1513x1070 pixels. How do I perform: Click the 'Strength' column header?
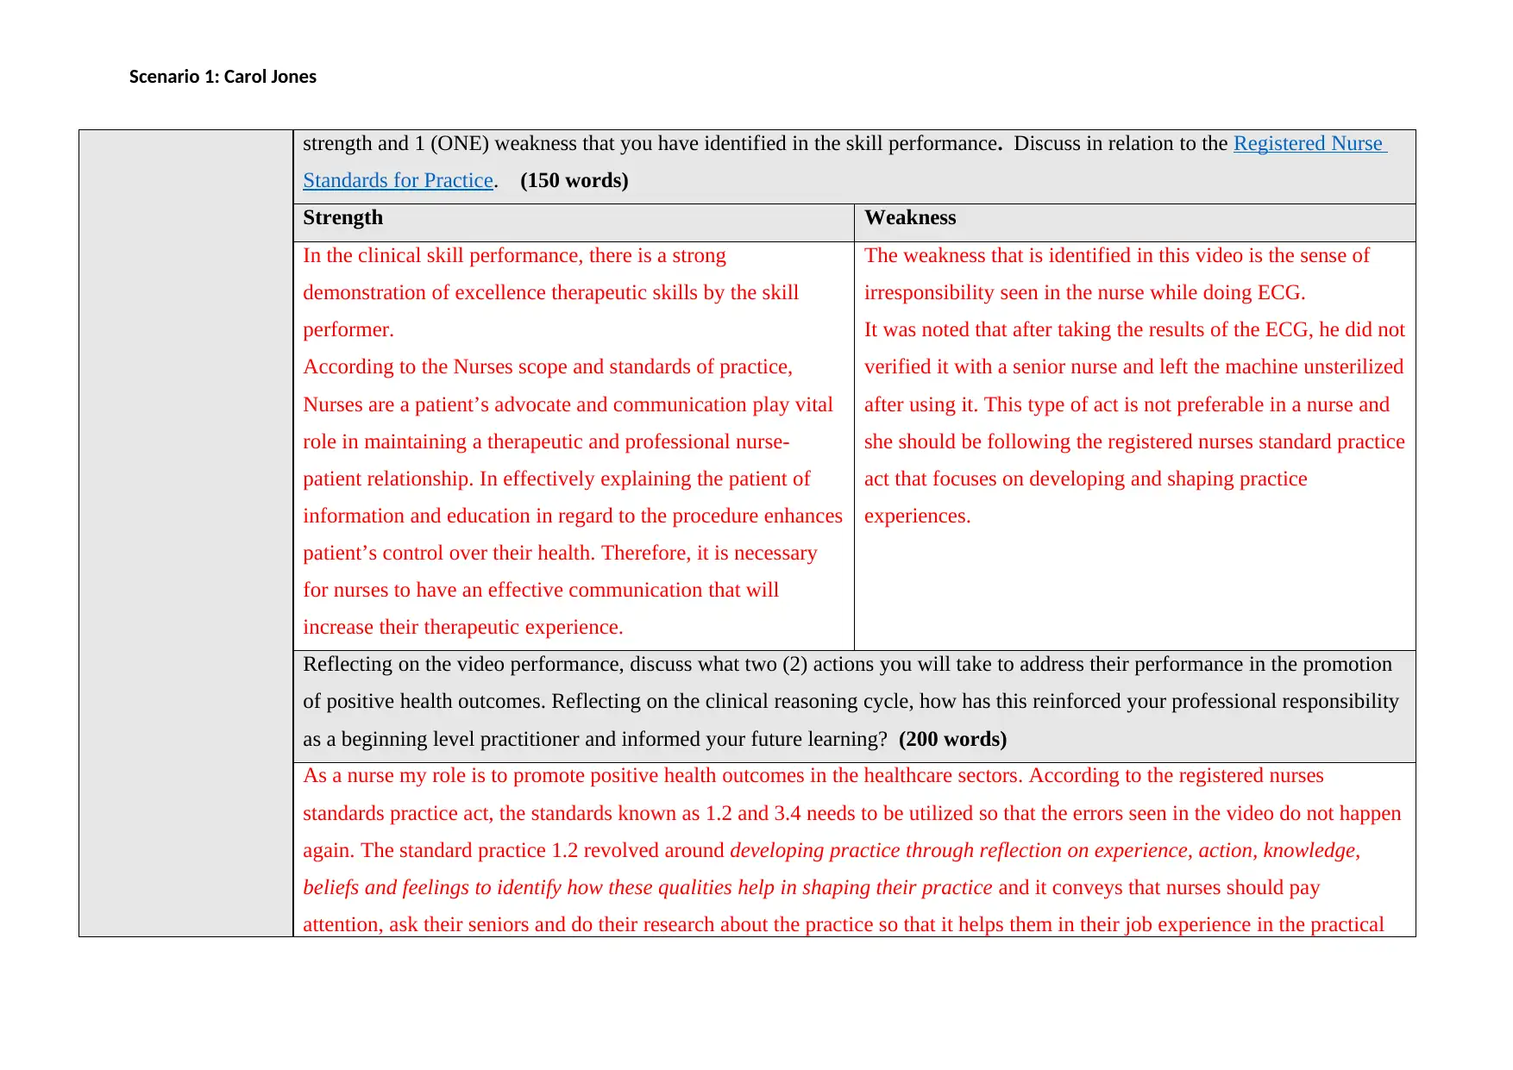click(343, 217)
